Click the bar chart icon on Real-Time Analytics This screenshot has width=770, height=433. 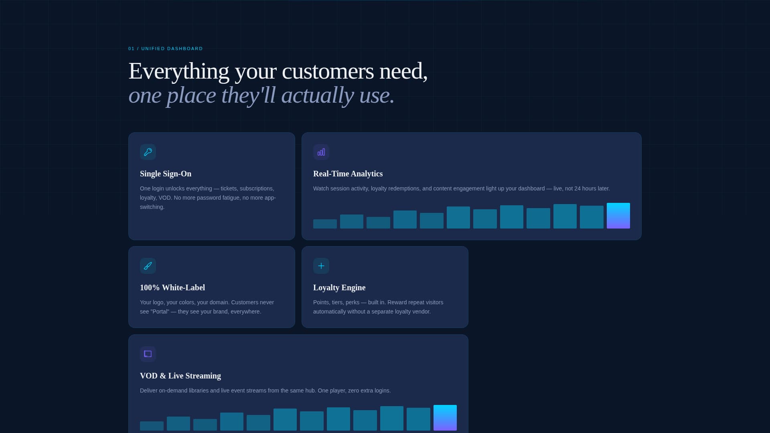321,152
